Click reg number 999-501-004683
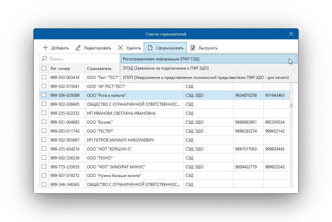The height and width of the screenshot is (222, 332). (65, 122)
